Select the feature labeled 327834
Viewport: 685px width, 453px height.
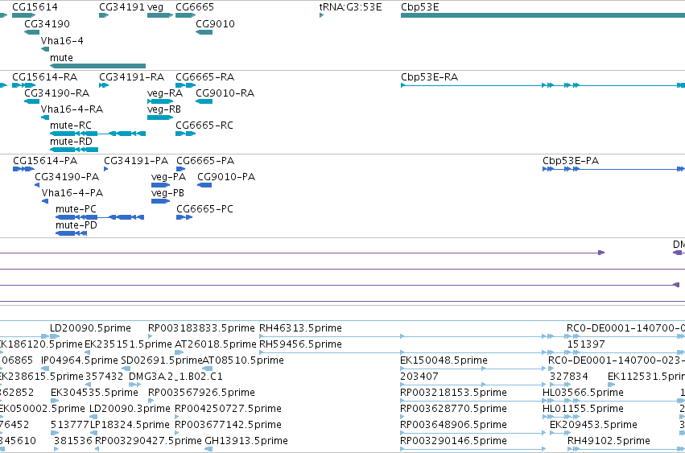[x=569, y=377]
